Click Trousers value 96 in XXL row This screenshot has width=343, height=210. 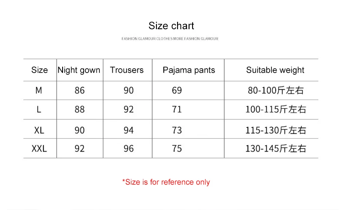[x=129, y=149]
